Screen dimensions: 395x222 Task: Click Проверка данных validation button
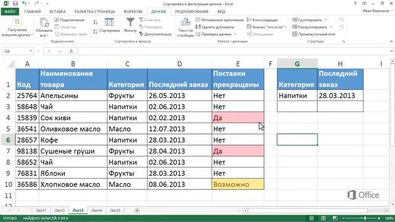(214, 34)
